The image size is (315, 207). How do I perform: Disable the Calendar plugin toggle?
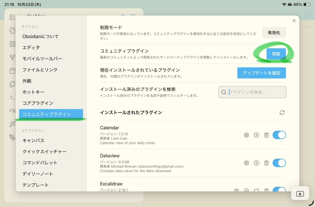pos(279,135)
